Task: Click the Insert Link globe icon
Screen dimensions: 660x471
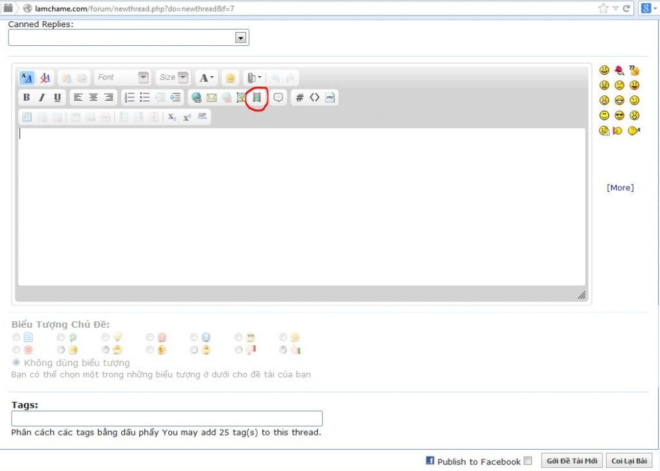Action: tap(197, 97)
